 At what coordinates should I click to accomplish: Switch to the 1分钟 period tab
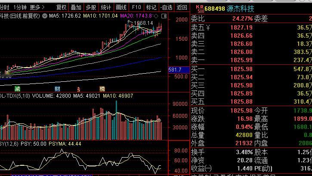pyautogui.click(x=20, y=8)
